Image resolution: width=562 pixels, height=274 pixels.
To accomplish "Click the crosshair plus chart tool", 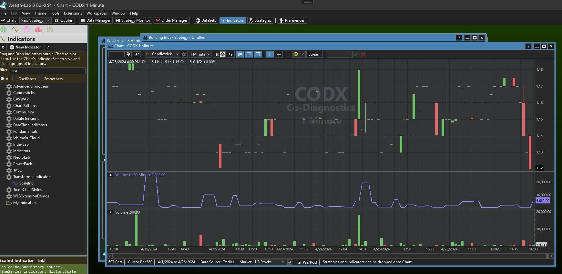I will click(x=279, y=54).
